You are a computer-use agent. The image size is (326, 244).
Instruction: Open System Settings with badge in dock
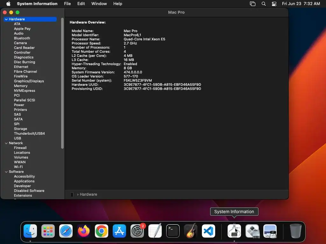click(137, 231)
